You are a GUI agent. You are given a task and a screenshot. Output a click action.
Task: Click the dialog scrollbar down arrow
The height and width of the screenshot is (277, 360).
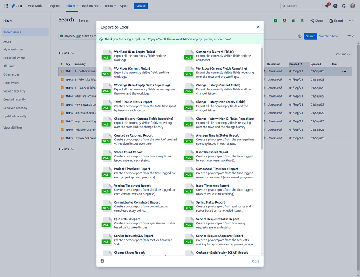pos(262,254)
